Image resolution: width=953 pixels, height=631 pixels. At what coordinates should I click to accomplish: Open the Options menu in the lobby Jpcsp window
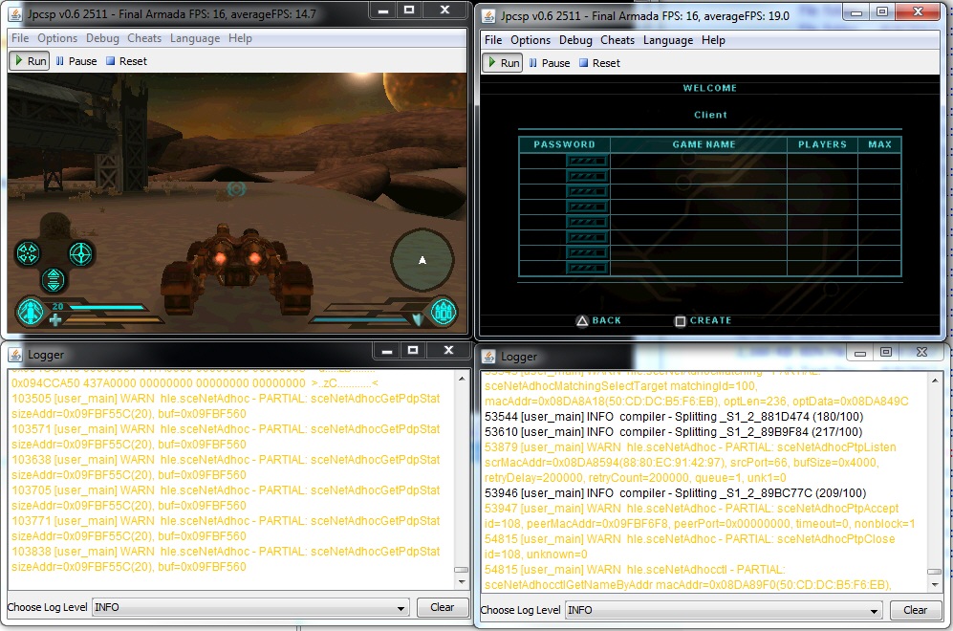point(530,40)
